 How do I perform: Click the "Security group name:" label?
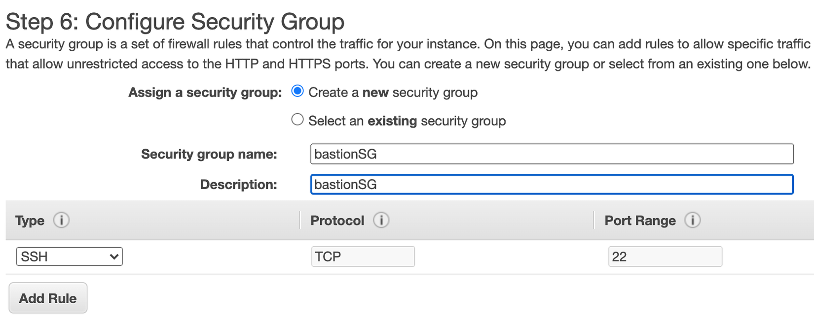point(209,154)
